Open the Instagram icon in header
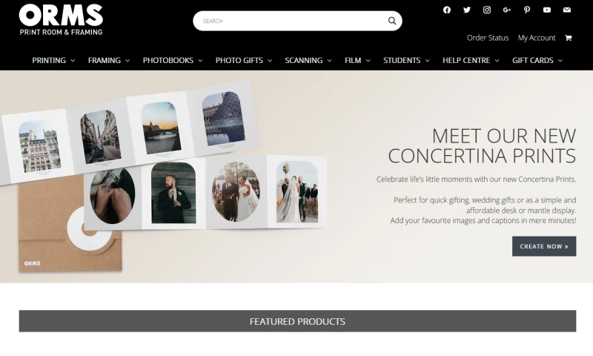This screenshot has height=356, width=593. pyautogui.click(x=487, y=10)
